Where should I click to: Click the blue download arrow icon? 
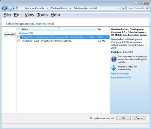coord(113,68)
